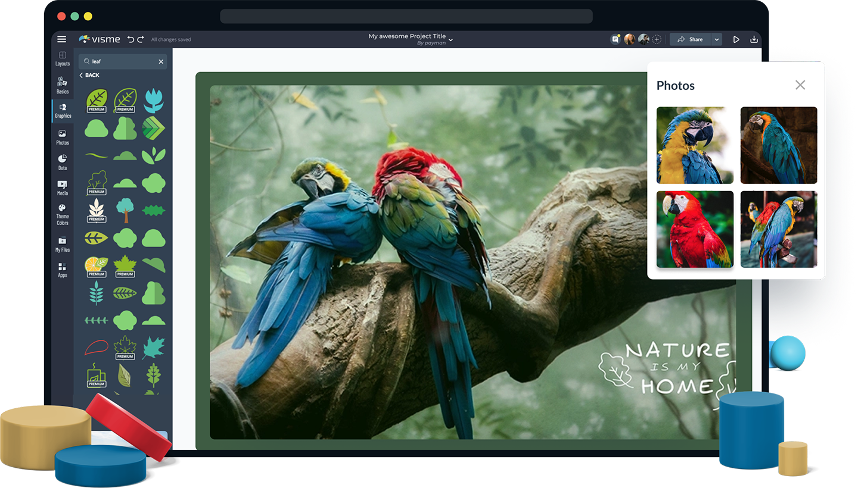Select the red macaw photo thumbnail
Screen dimensions: 858x488
tap(695, 229)
